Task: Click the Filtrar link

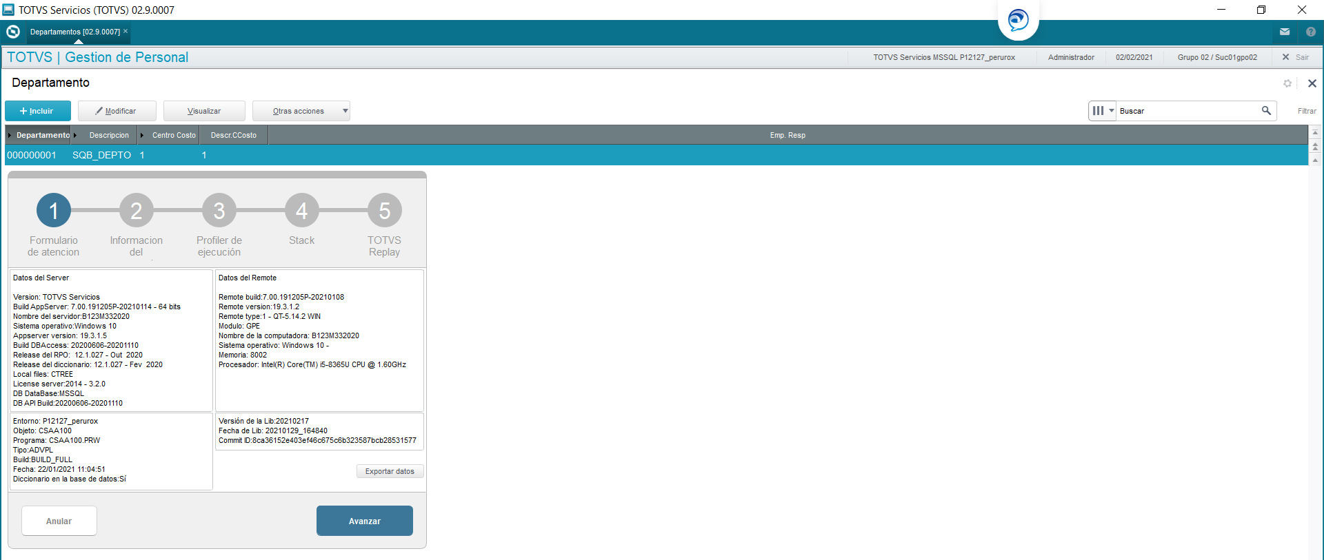Action: (1307, 111)
